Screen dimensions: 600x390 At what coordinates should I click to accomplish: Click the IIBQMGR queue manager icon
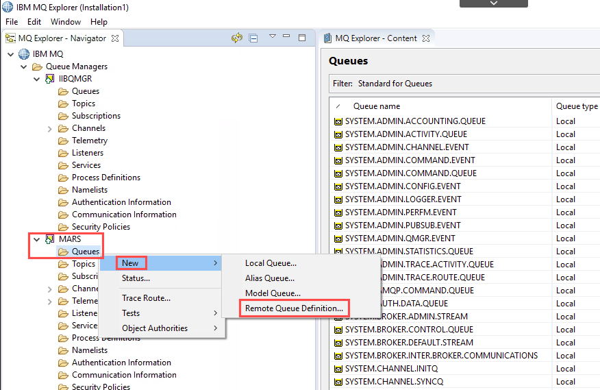tap(50, 79)
